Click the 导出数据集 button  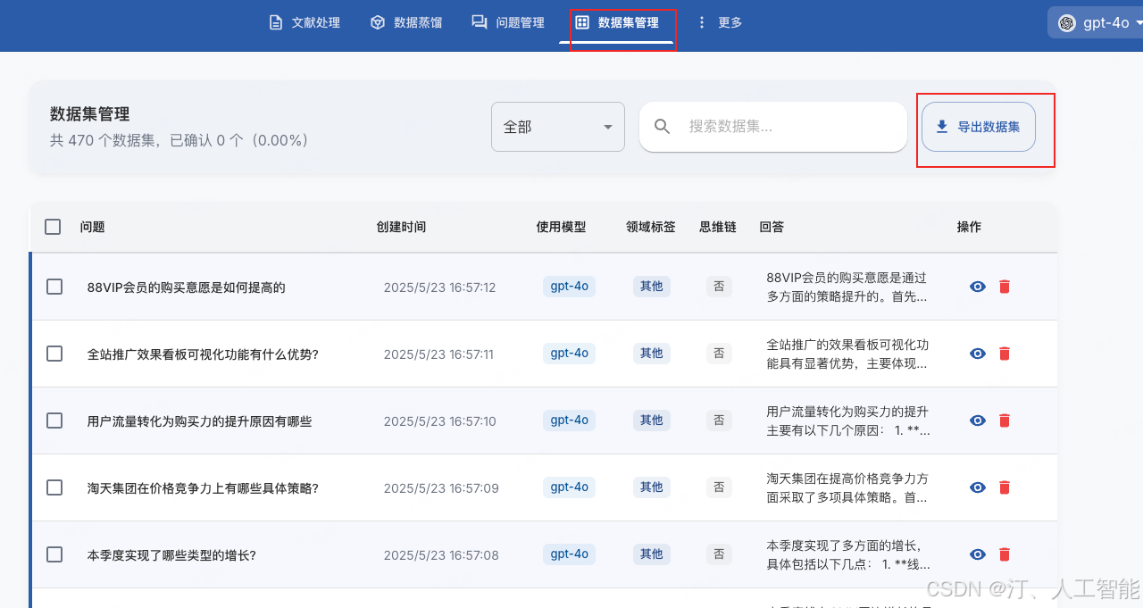coord(979,127)
